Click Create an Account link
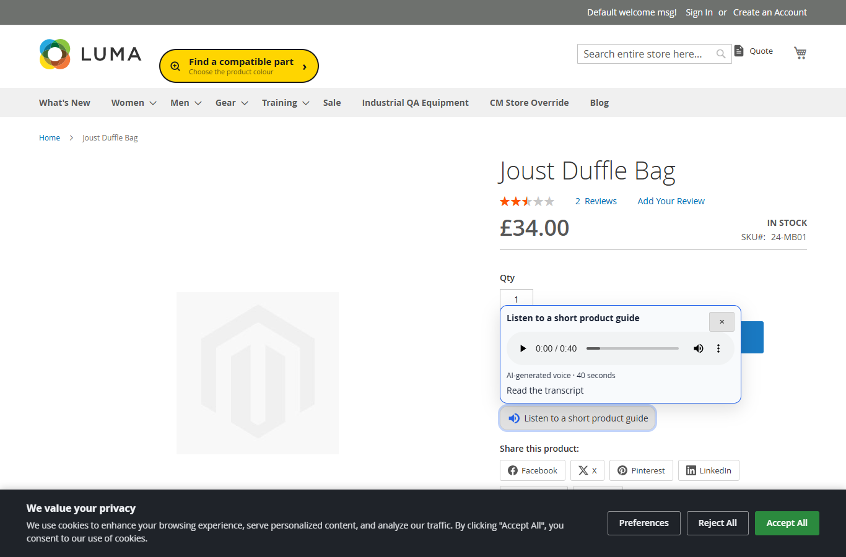Image resolution: width=846 pixels, height=557 pixels. [770, 12]
